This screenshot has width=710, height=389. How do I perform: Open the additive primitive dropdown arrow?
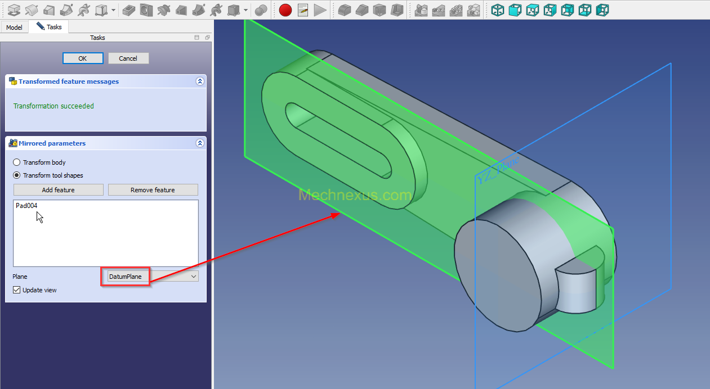114,10
